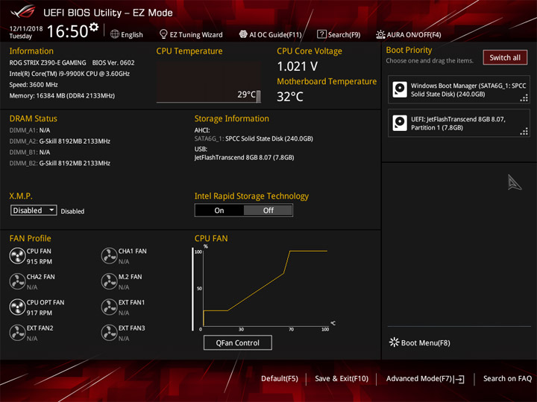This screenshot has width=537, height=402.
Task: Open Search on FAQ
Action: click(x=507, y=379)
